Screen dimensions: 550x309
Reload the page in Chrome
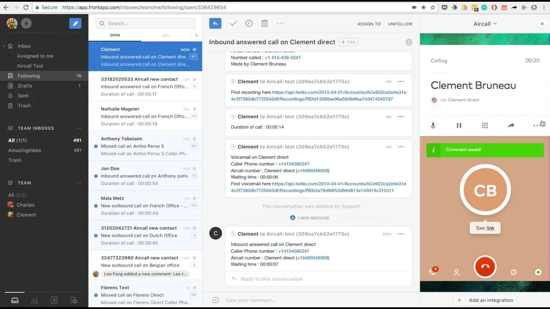(x=26, y=7)
